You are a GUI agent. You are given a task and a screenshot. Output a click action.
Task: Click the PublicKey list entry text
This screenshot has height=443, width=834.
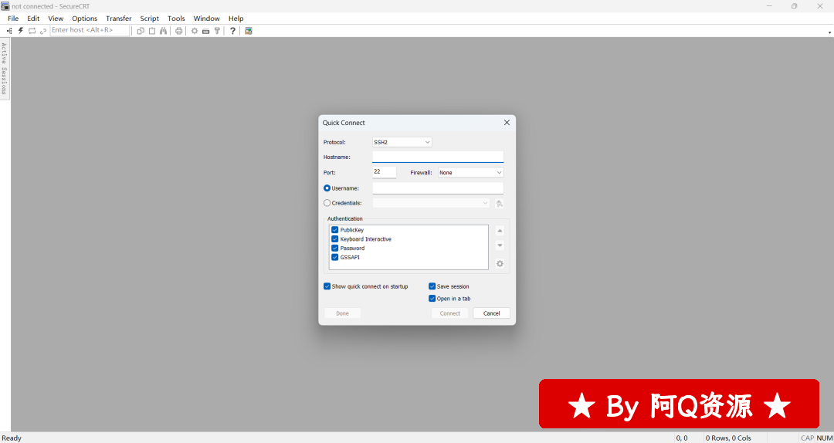[x=352, y=230]
